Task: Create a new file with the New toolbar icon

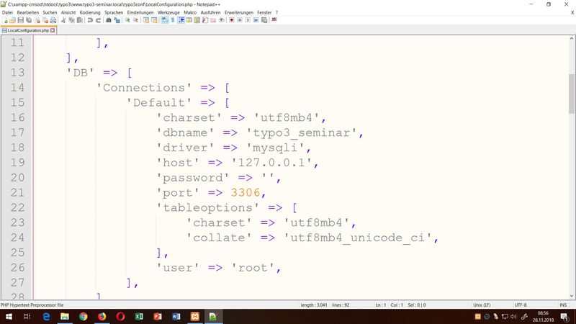Action: (4, 20)
